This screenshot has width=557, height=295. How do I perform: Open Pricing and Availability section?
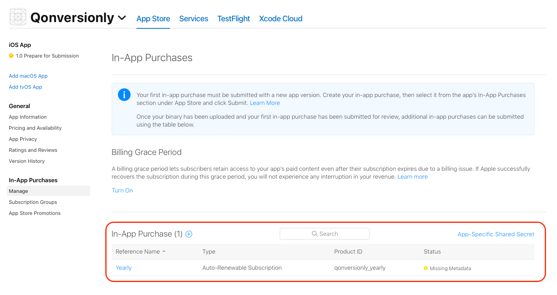pyautogui.click(x=35, y=128)
